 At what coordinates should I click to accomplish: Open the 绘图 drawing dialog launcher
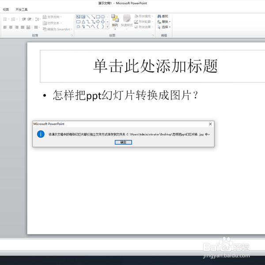click(153, 35)
